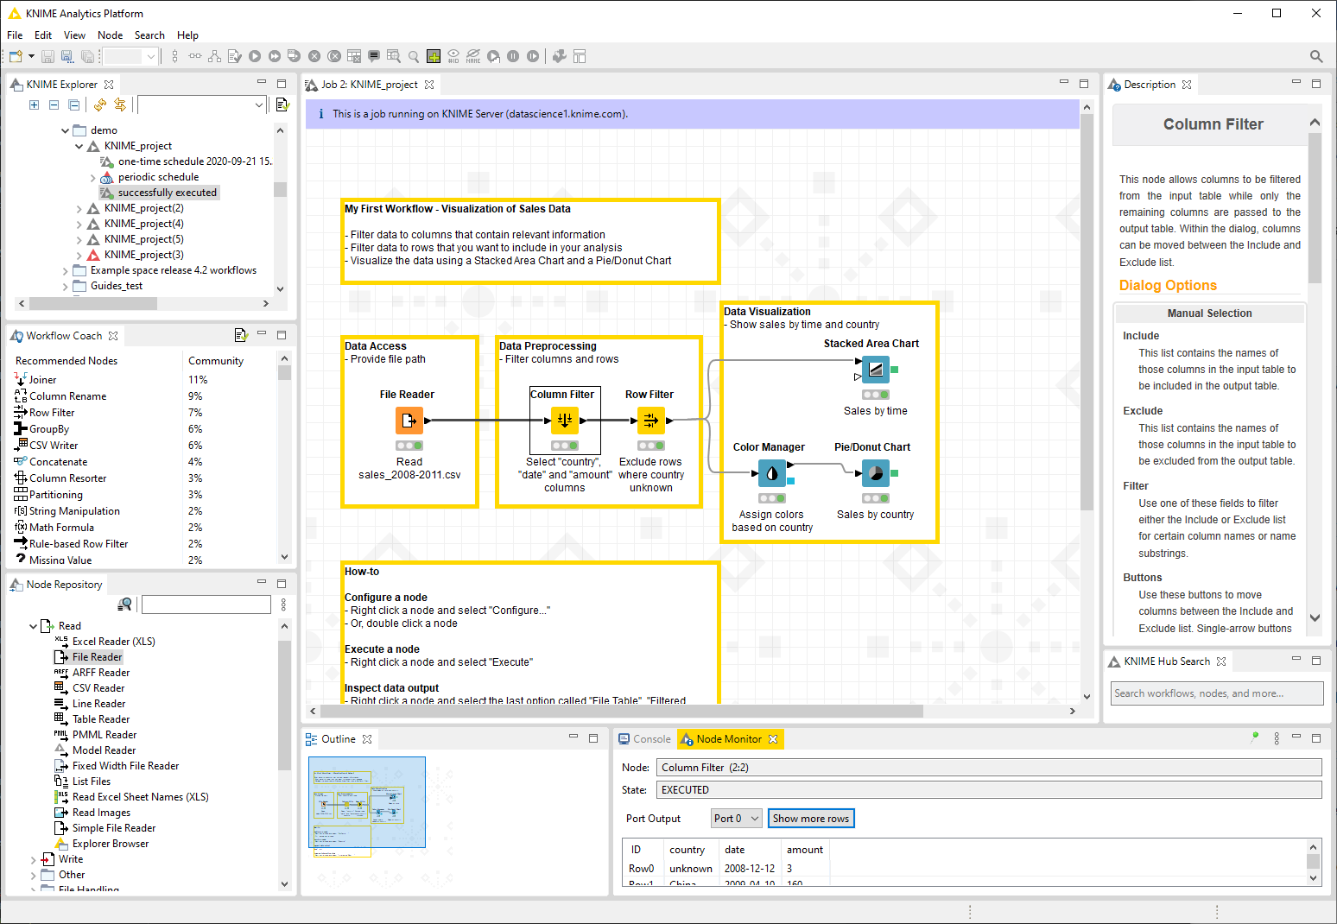Screen dimensions: 1337x924
Task: Click the Outline workflow thumbnail
Action: (367, 802)
